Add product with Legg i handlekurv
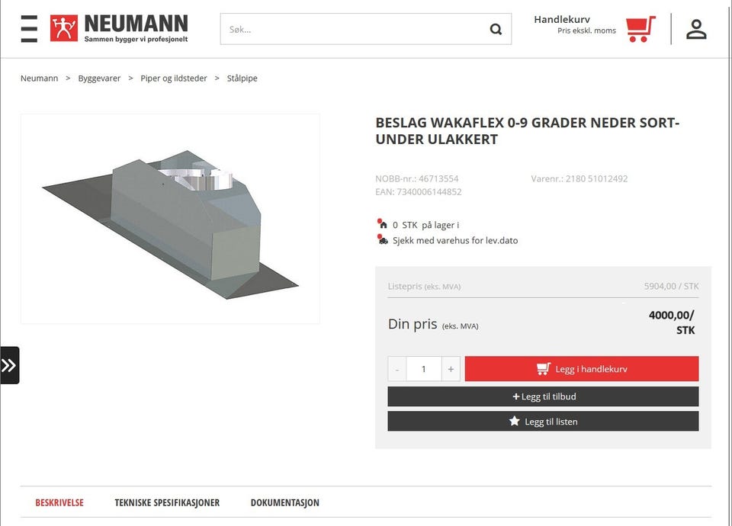The width and height of the screenshot is (732, 526). pyautogui.click(x=582, y=369)
